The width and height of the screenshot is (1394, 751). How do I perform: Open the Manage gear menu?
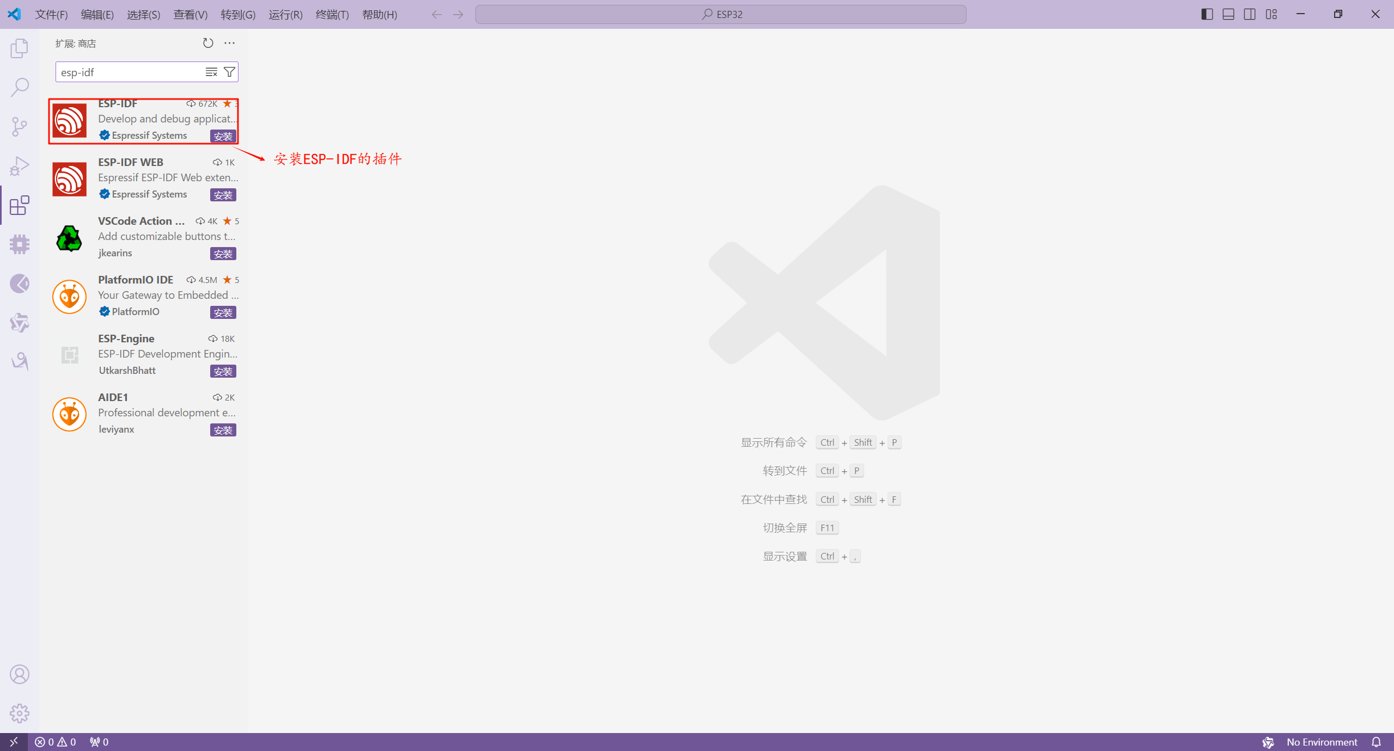(20, 713)
